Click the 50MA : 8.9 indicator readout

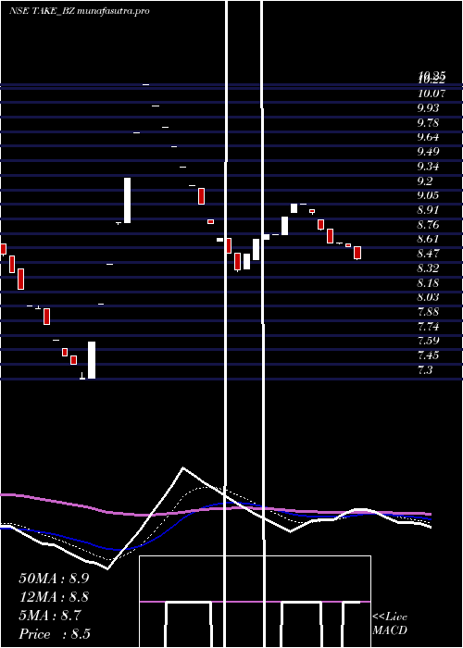tap(54, 579)
